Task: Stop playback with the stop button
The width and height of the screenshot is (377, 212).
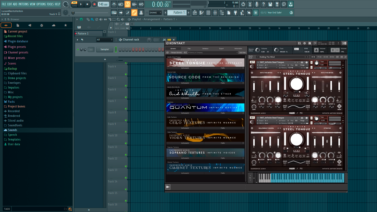Action: click(87, 4)
